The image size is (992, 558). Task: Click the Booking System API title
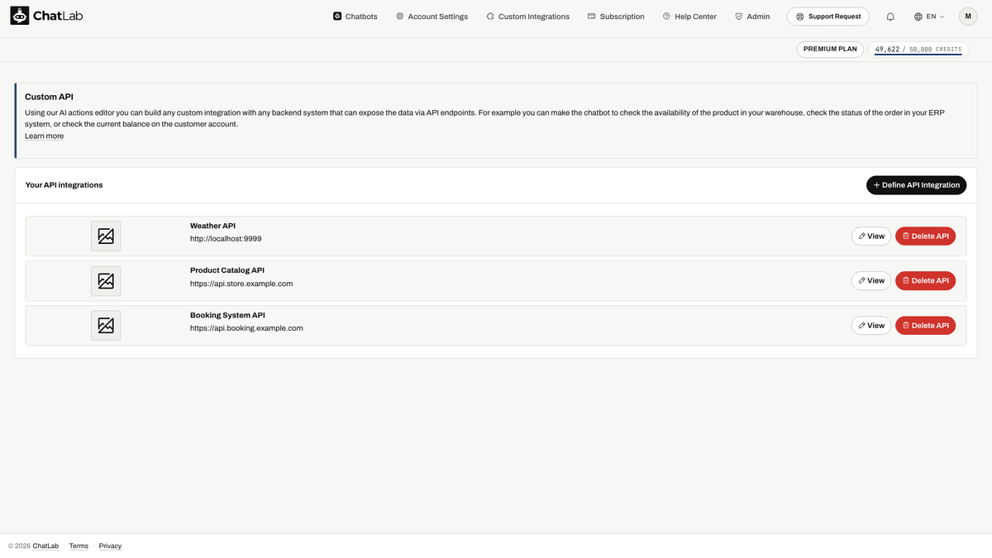227,315
